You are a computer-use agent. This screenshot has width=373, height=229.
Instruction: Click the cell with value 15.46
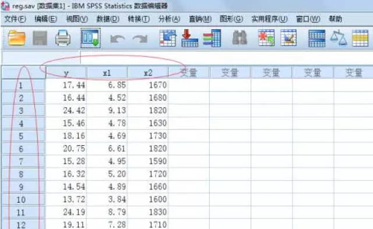tap(66, 124)
